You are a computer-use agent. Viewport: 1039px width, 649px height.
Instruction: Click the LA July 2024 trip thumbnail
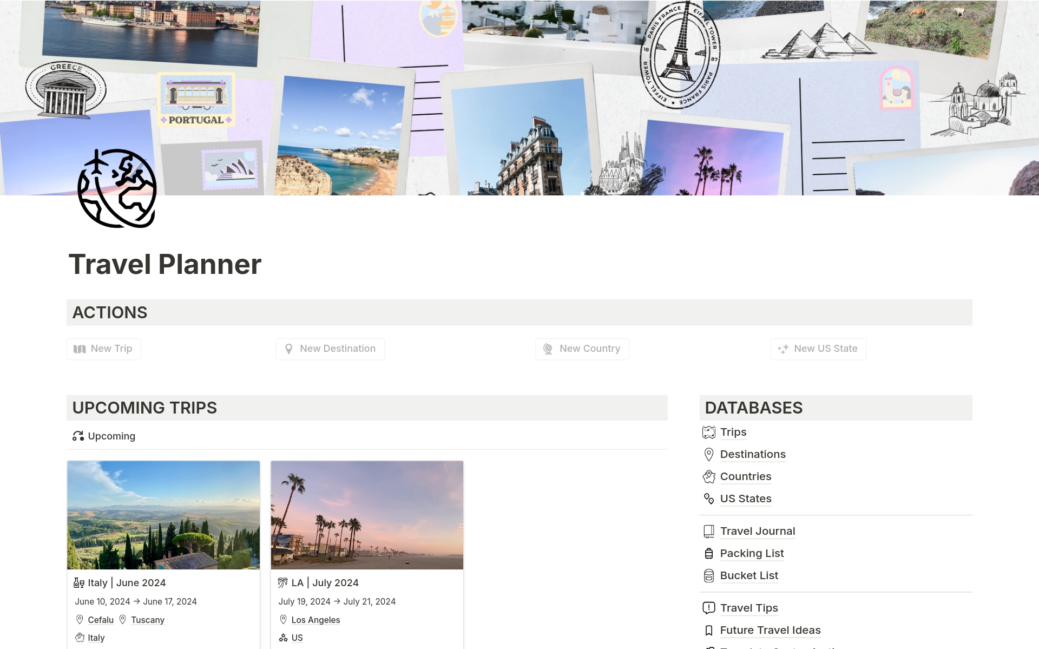click(366, 514)
